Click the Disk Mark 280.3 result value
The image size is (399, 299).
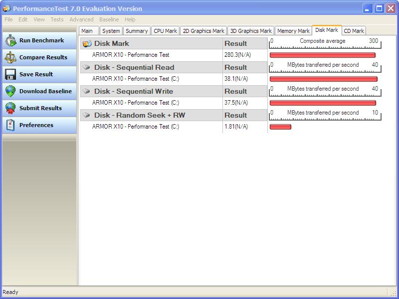pos(236,55)
